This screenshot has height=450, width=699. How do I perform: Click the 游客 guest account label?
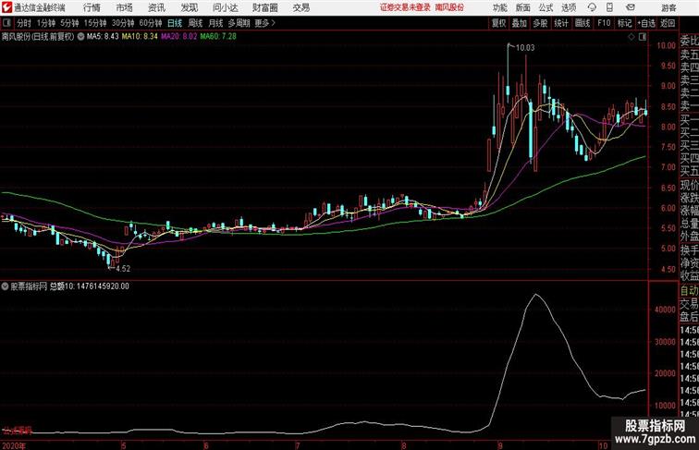tap(668, 8)
